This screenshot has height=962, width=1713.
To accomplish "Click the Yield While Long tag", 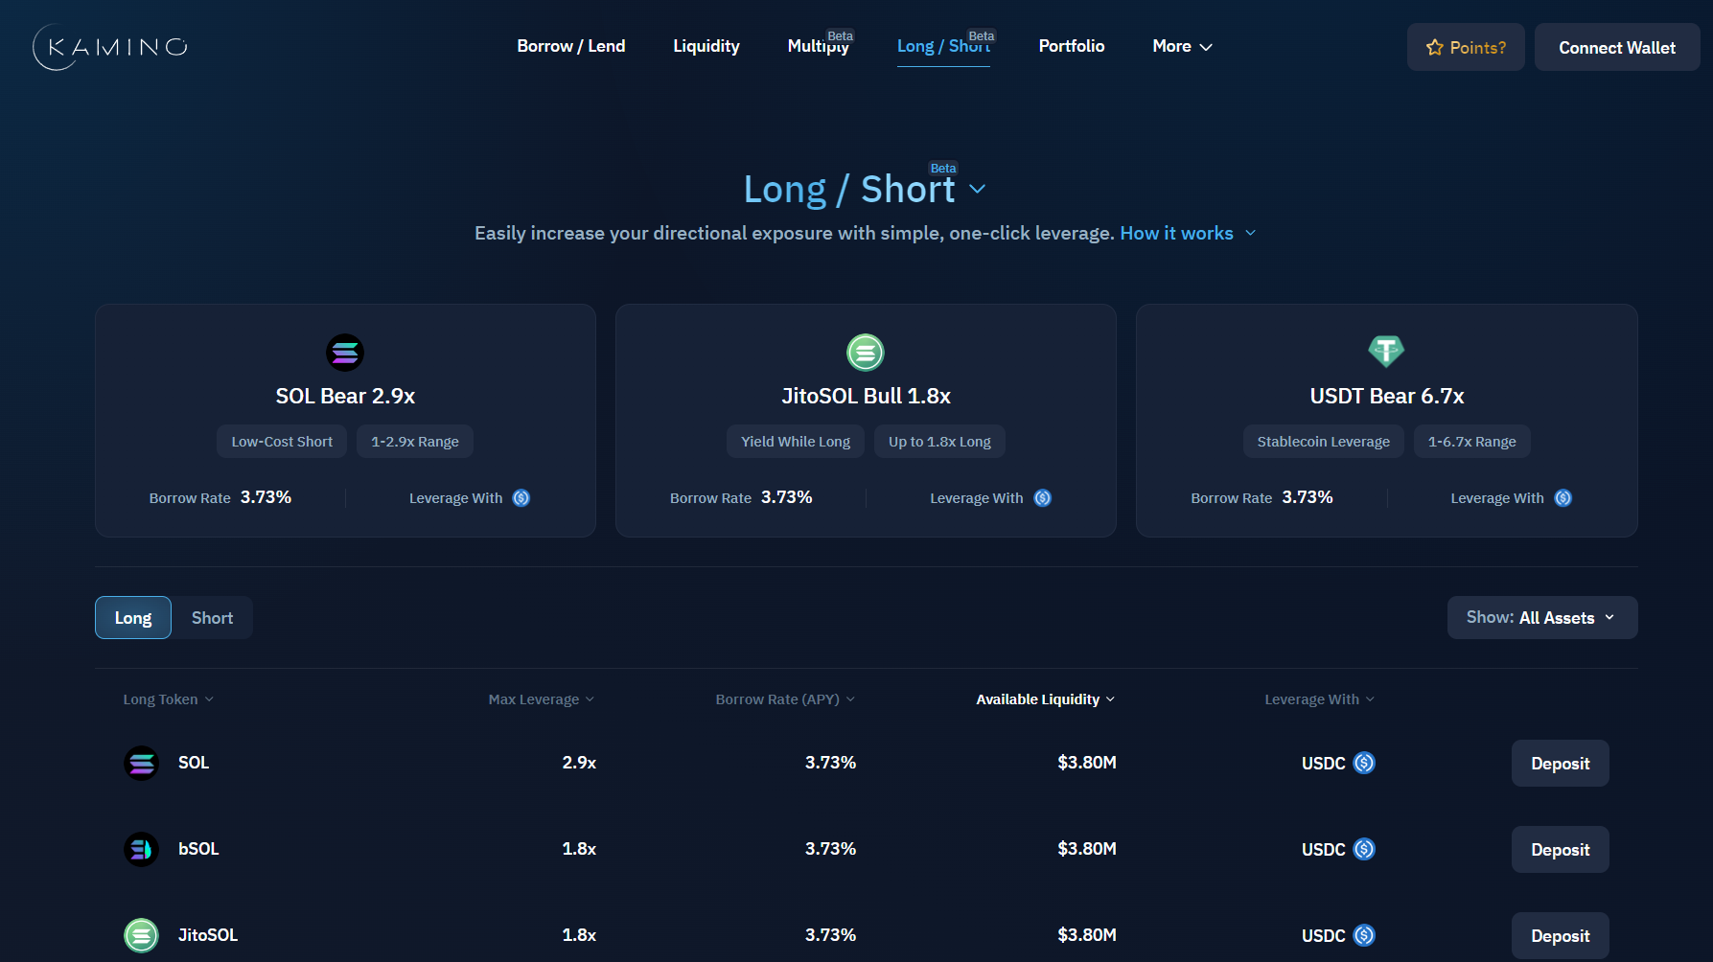I will (x=796, y=442).
